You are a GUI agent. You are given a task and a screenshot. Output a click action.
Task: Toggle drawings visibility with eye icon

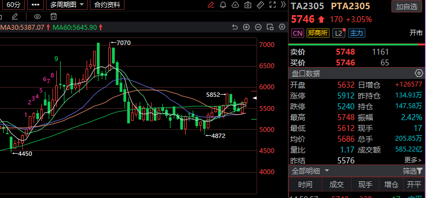(x=37, y=17)
